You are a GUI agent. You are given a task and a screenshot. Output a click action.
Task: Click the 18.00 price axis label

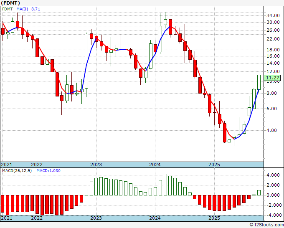273,50
